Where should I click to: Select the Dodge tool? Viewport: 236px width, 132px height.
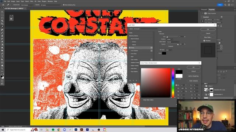(x=2, y=51)
